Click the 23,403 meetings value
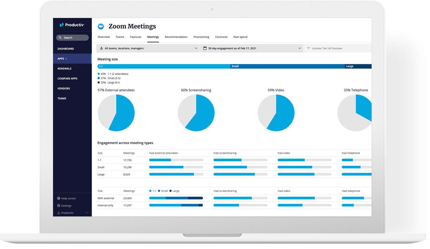The image size is (430, 249). [128, 198]
